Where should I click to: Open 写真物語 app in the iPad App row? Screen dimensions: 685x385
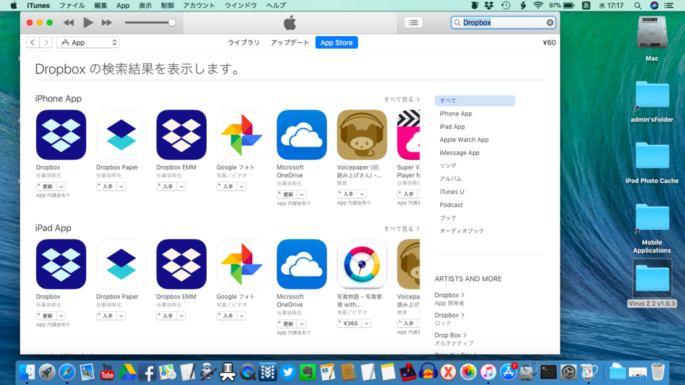click(x=362, y=264)
